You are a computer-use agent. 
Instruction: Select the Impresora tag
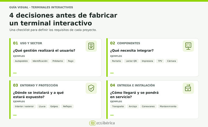click(x=147, y=61)
